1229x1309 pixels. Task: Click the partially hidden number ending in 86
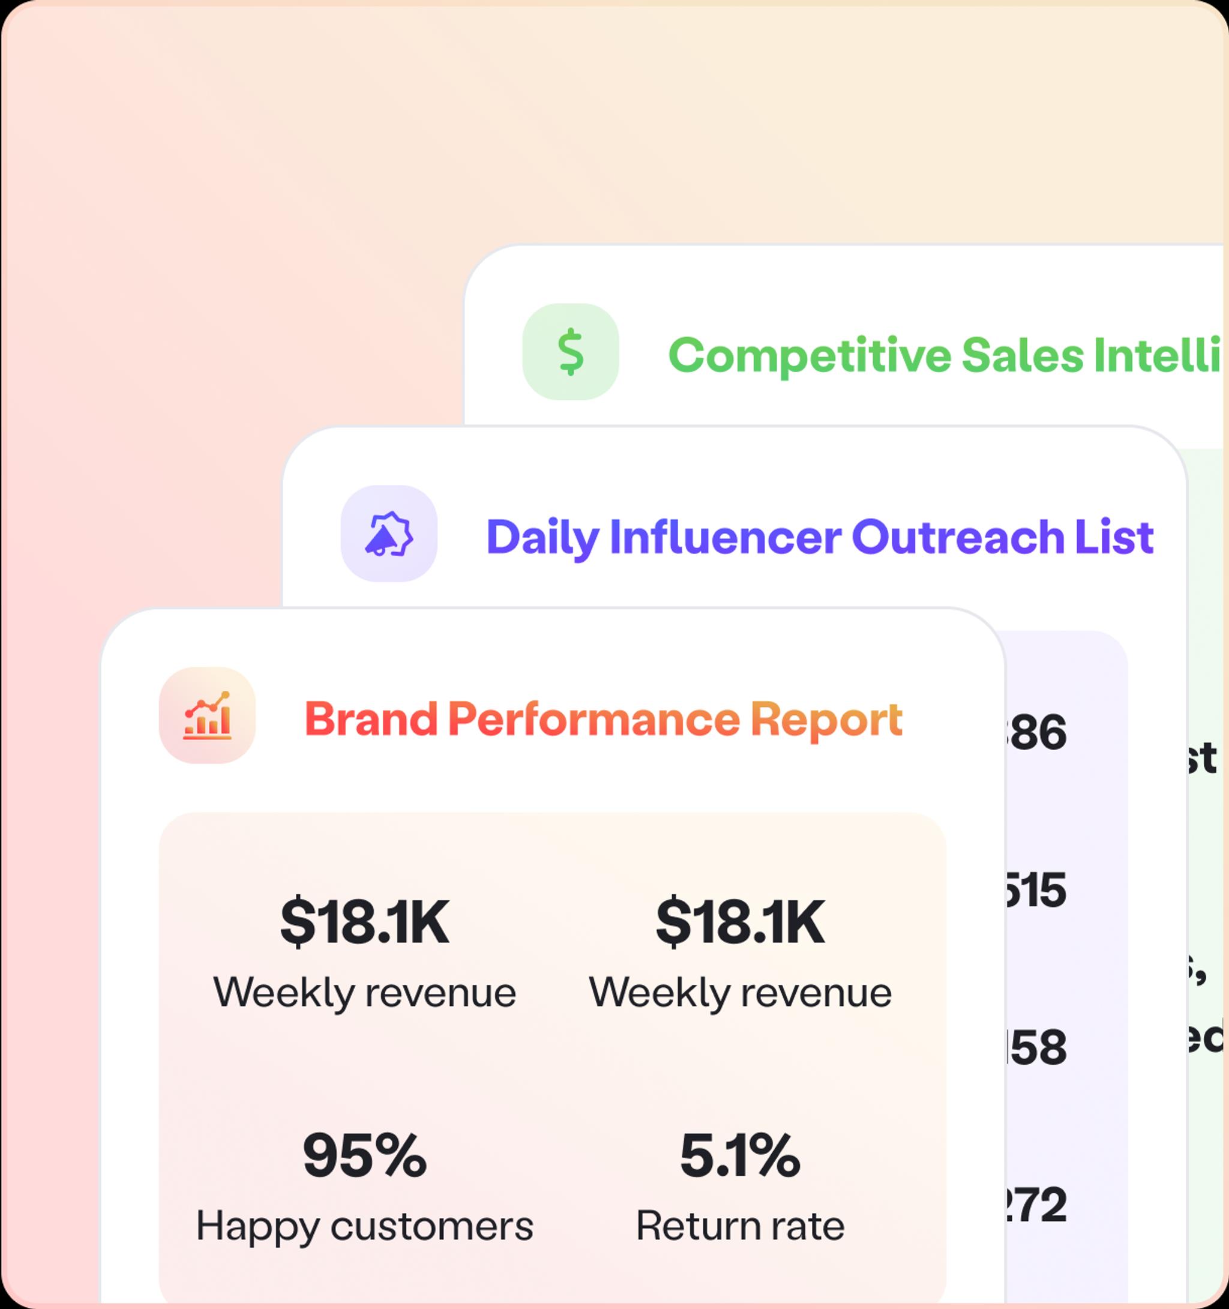click(1035, 732)
